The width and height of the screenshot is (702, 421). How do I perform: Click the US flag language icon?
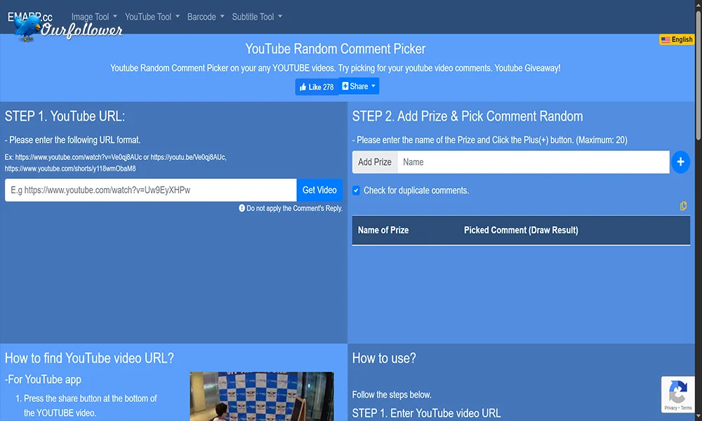pyautogui.click(x=665, y=40)
